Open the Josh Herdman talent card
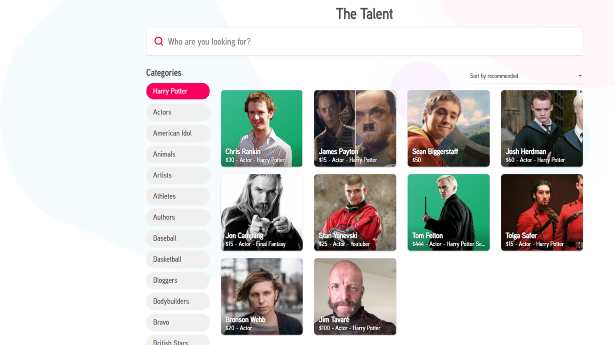615x345 pixels. pyautogui.click(x=542, y=128)
